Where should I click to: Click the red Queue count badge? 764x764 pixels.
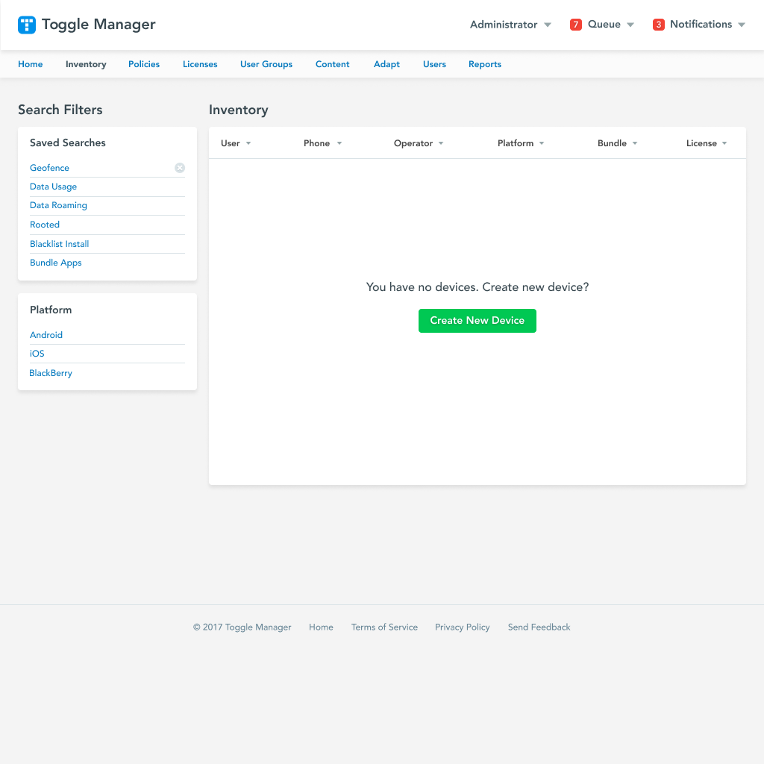[575, 25]
